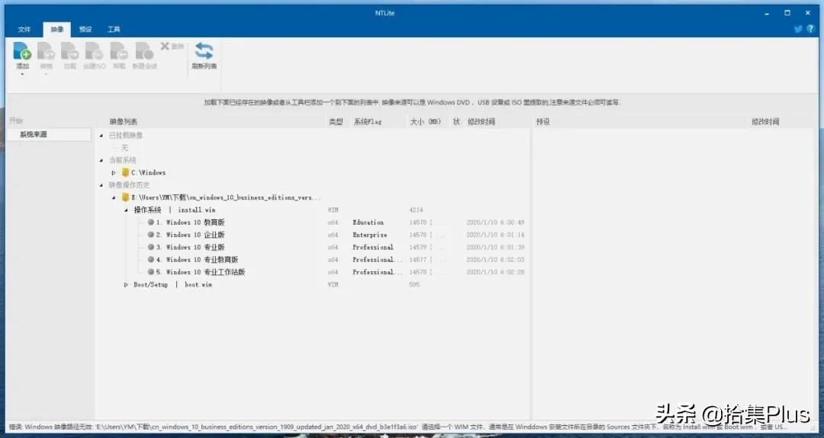The image size is (824, 438).
Task: Click the greyed-out 创建ISO icon
Action: pyautogui.click(x=94, y=51)
